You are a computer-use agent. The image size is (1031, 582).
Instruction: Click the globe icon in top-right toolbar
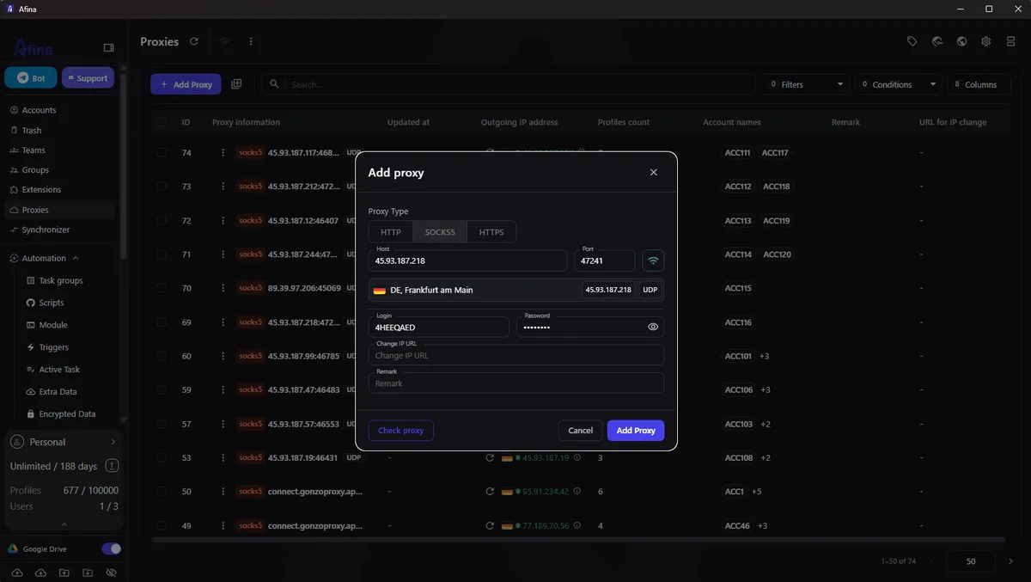click(x=962, y=41)
